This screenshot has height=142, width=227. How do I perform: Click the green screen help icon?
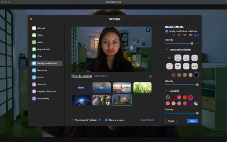coord(99,120)
